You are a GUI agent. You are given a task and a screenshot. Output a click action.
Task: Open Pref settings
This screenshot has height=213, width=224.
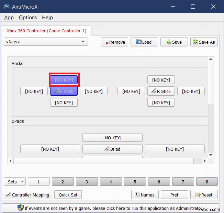(175, 195)
